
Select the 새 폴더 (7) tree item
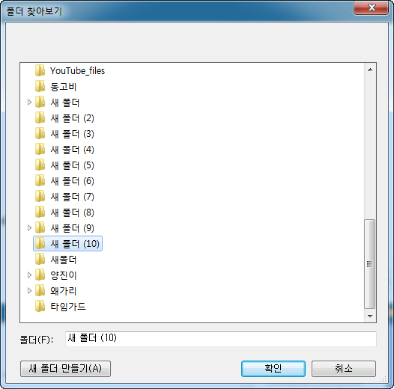tap(72, 197)
